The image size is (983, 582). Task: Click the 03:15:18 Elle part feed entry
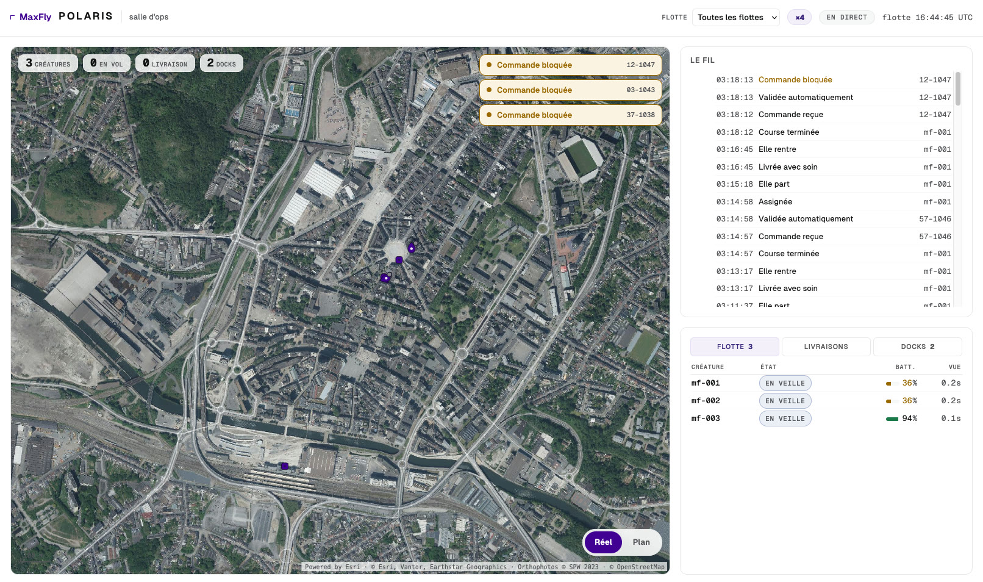[x=833, y=184]
